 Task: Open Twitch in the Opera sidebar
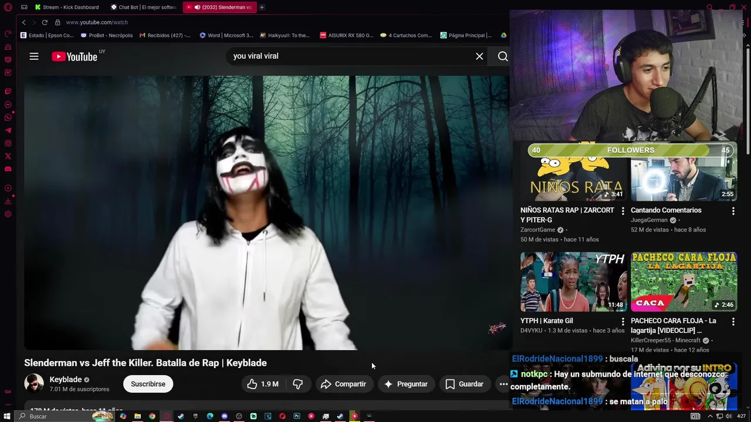point(8,91)
